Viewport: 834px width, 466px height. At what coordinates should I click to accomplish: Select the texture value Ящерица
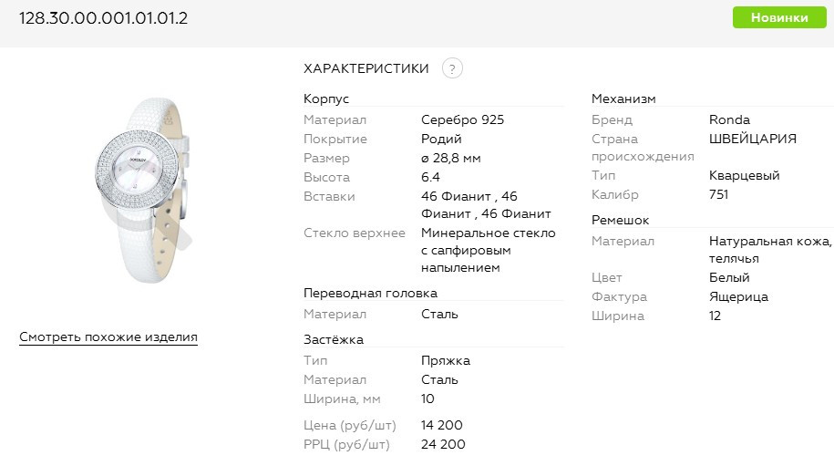[x=738, y=297]
